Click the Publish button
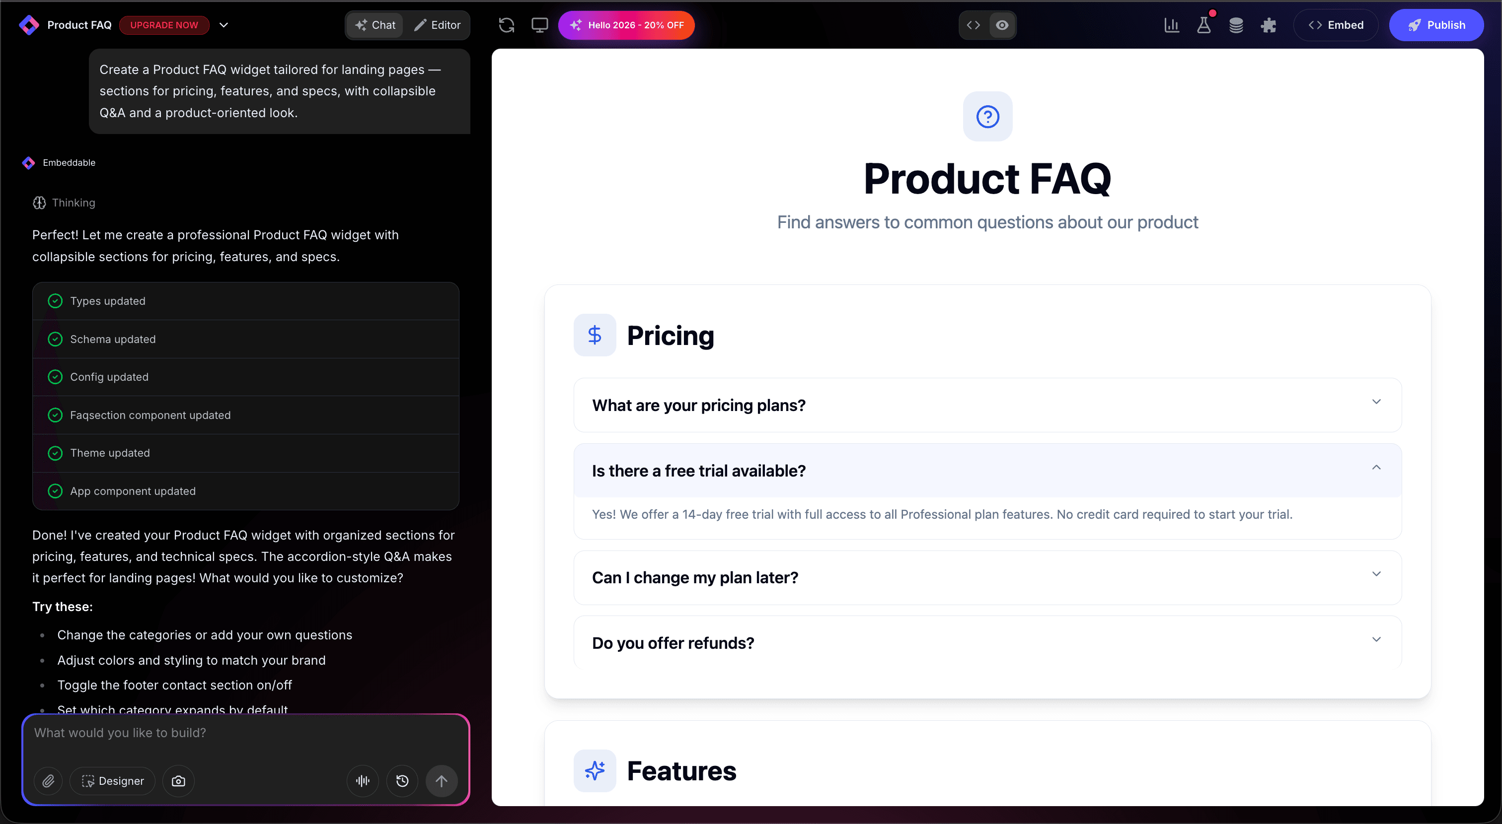This screenshot has width=1502, height=824. pos(1437,25)
